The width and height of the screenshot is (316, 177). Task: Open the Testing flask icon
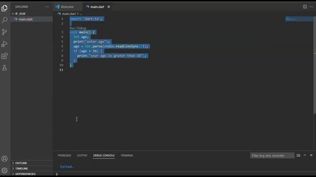click(x=4, y=68)
